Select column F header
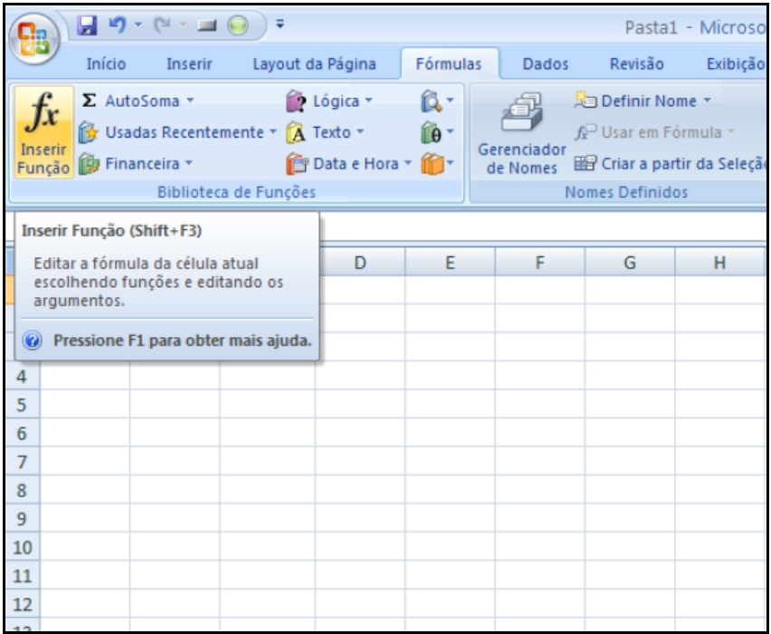This screenshot has width=771, height=634. point(539,263)
